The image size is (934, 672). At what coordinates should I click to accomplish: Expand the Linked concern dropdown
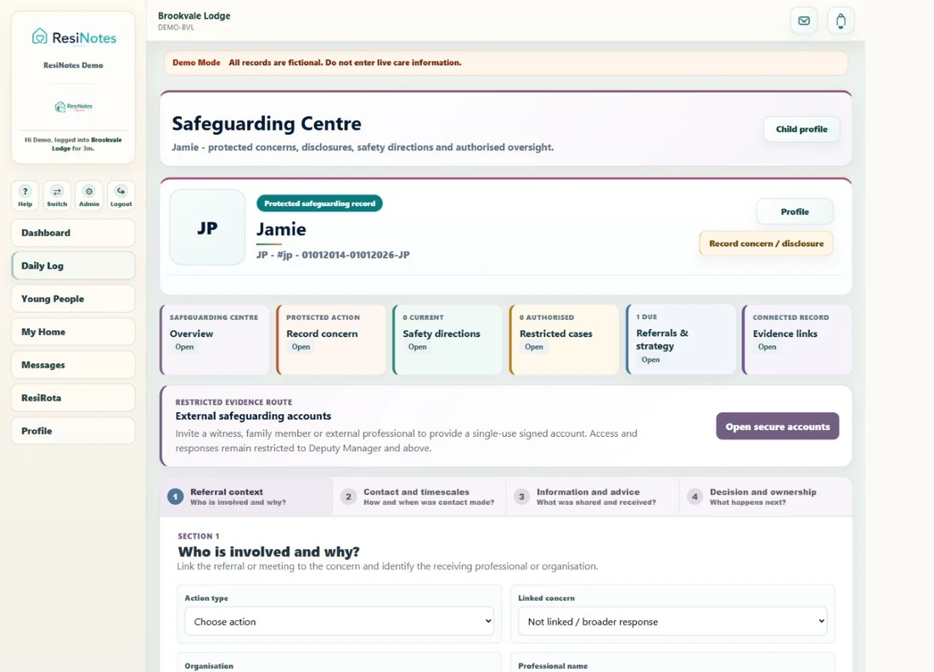pos(672,621)
